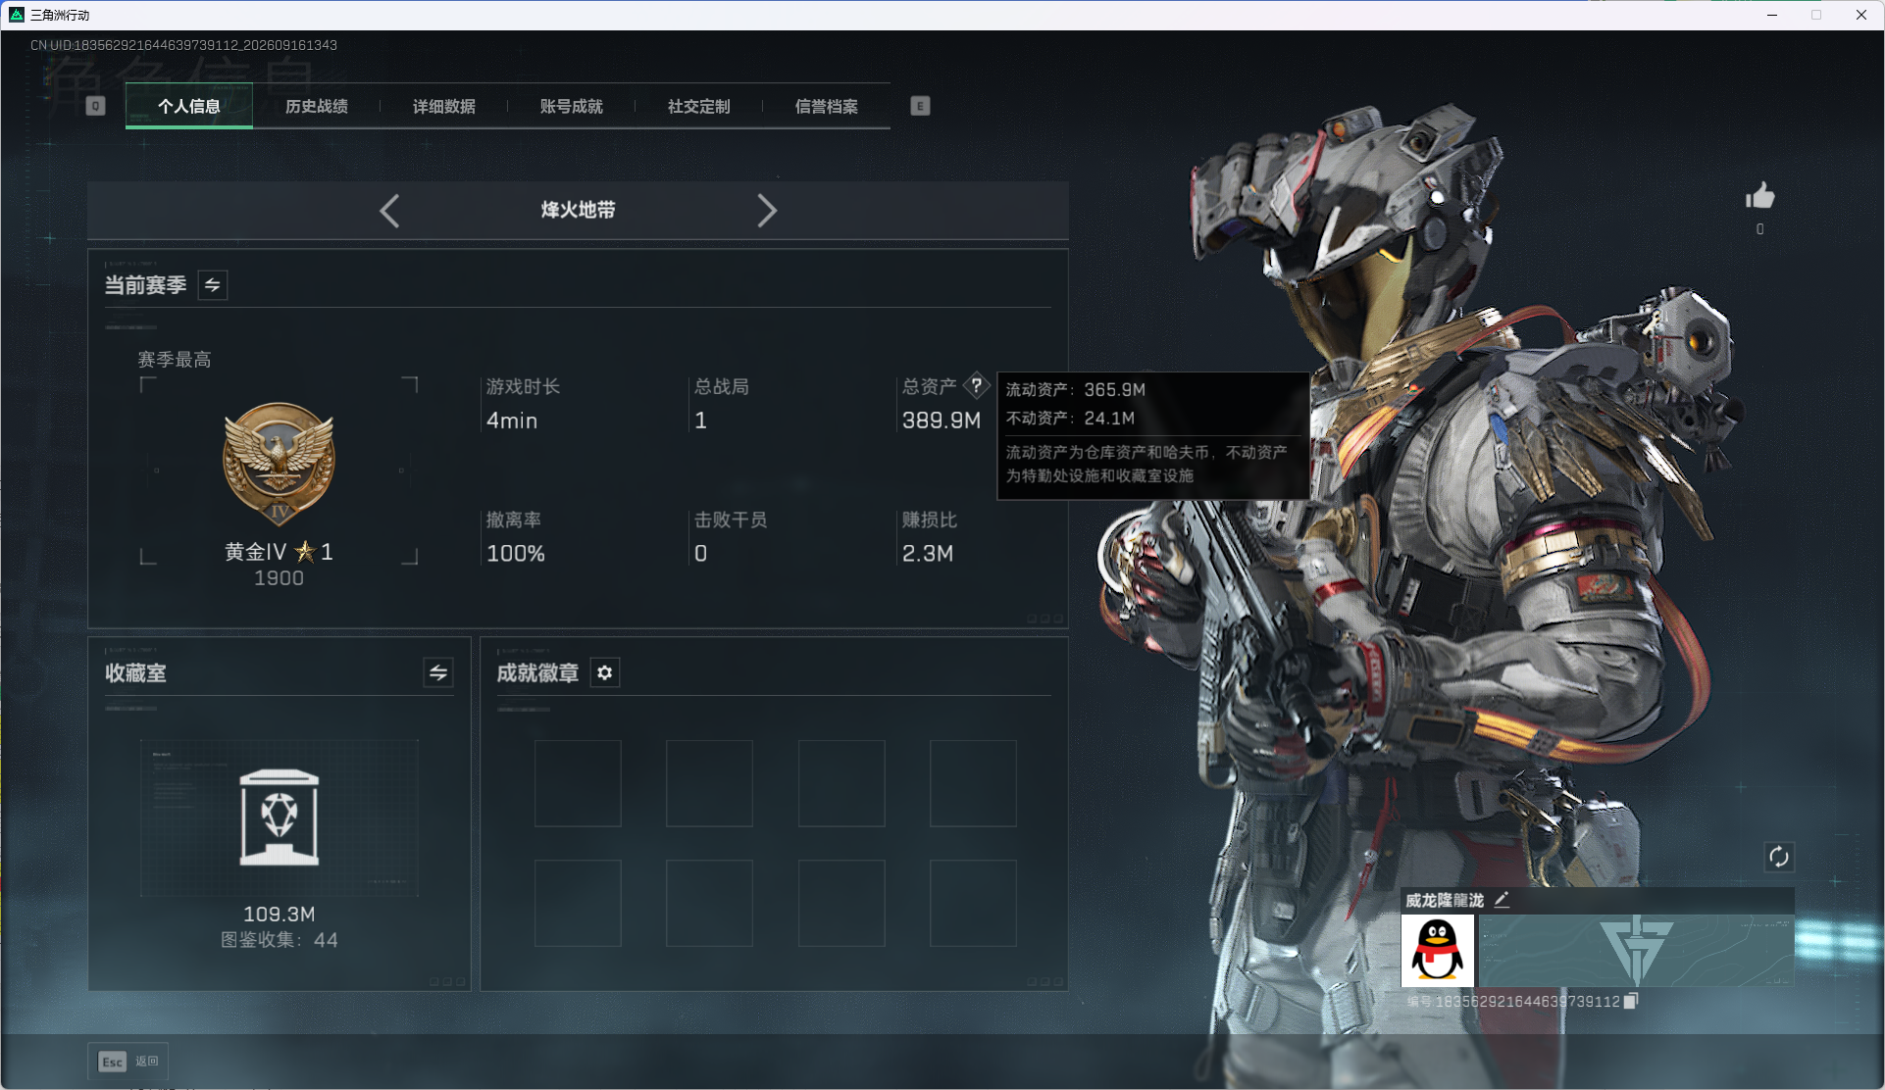1885x1090 pixels.
Task: Click the 图鉴收集: 44 text
Action: pyautogui.click(x=280, y=940)
